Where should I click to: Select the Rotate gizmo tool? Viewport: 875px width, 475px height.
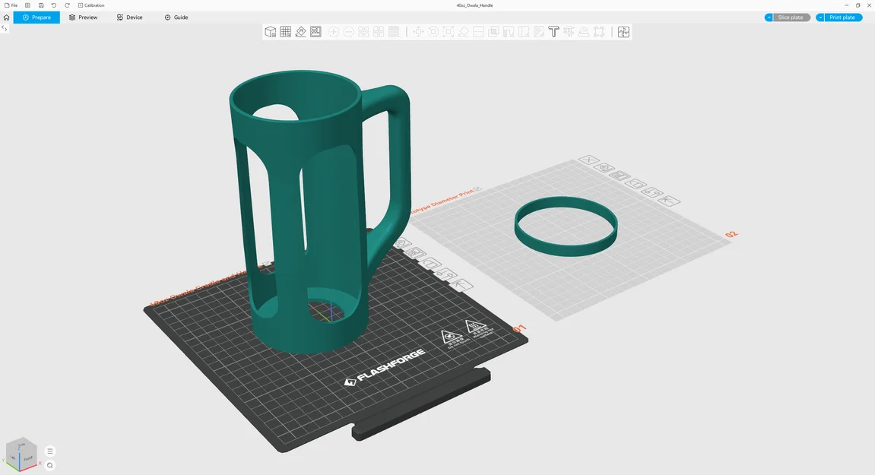coord(433,32)
